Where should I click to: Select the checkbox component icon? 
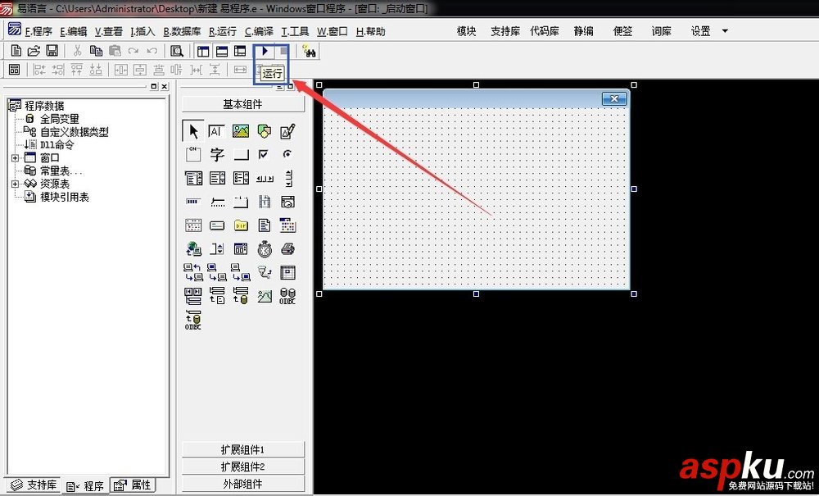(x=264, y=154)
